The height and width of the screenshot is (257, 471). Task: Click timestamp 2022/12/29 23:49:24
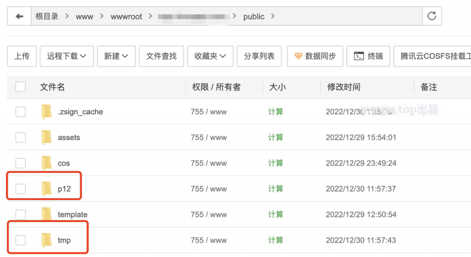coord(361,163)
